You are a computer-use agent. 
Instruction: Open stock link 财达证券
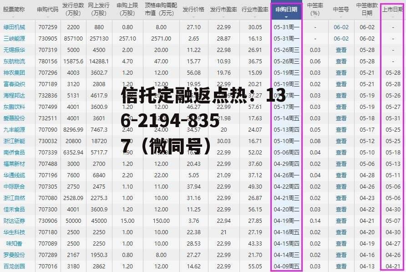click(14, 221)
